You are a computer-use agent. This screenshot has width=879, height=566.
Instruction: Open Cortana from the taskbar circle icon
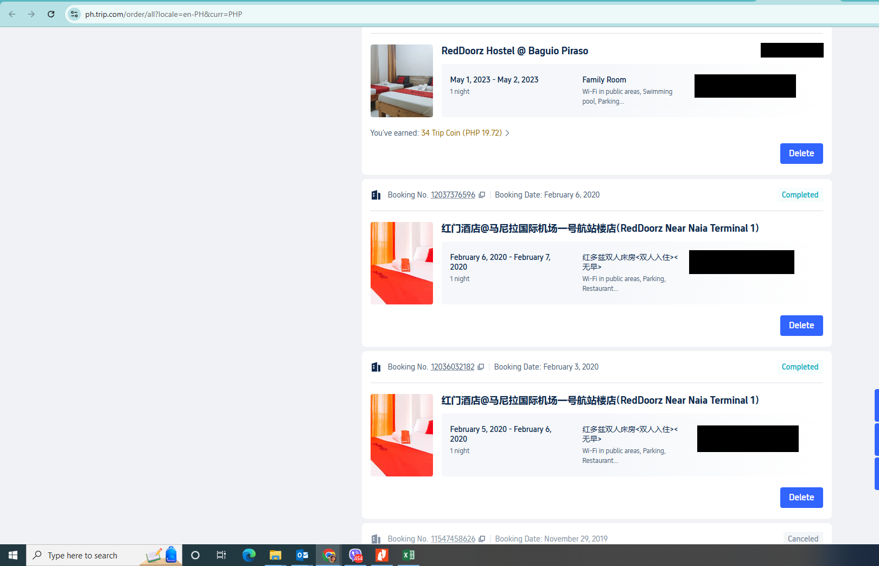195,555
